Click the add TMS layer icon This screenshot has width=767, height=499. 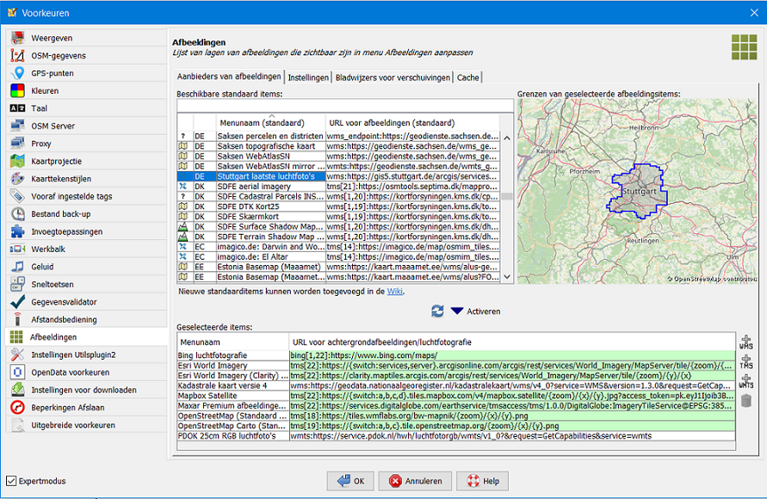[x=745, y=362]
